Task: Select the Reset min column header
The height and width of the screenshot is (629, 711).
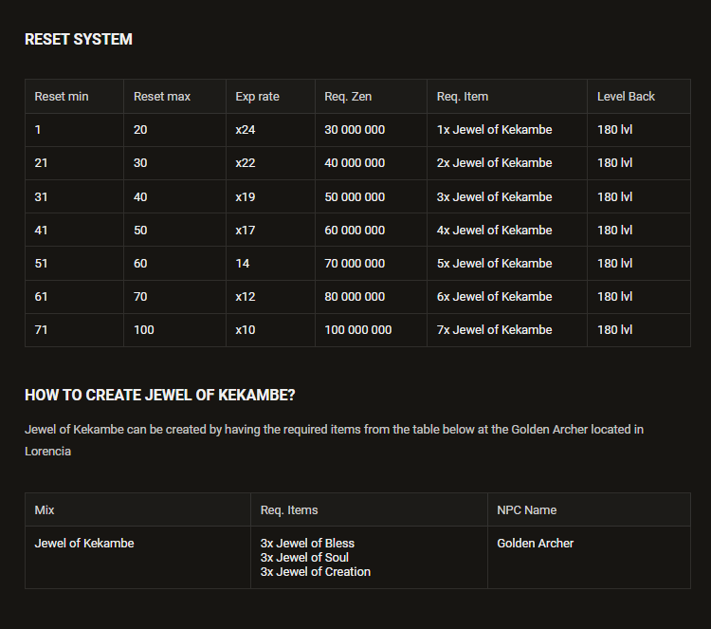Action: point(74,97)
